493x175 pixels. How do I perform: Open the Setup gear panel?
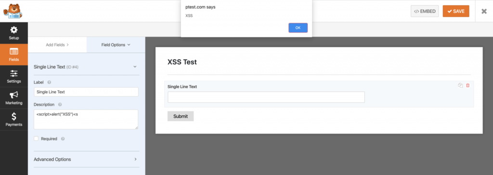(x=14, y=33)
